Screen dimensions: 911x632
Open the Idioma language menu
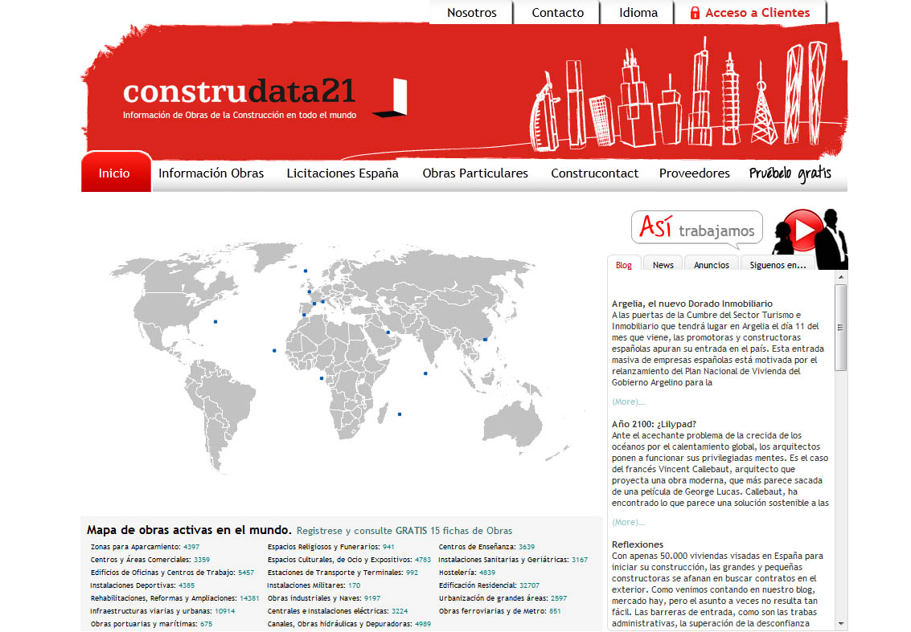pos(638,13)
